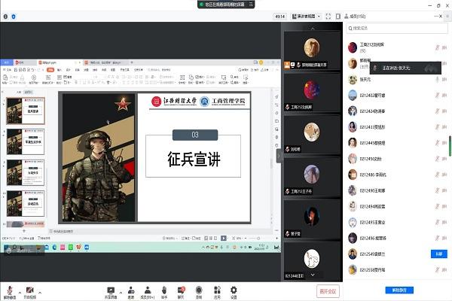Image resolution: width=452 pixels, height=301 pixels.
Task: Select the Chinese flag avatar video tile
Action: coord(312,93)
